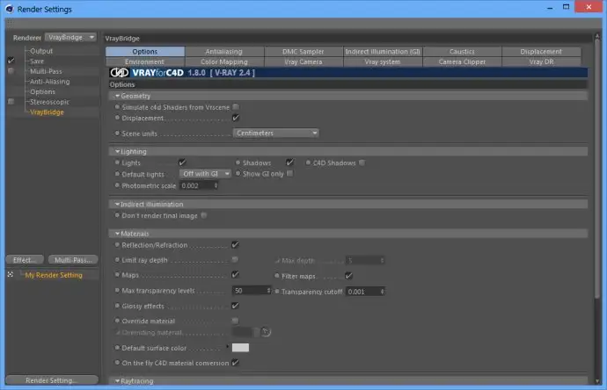Uncheck the Shadows checkbox
This screenshot has height=390, width=607.
[x=289, y=162]
